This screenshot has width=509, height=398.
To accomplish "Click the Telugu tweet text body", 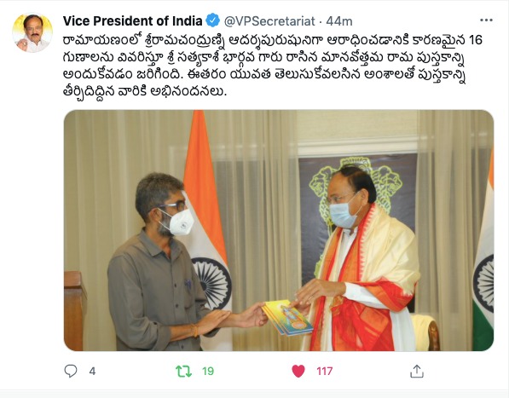I will click(273, 66).
